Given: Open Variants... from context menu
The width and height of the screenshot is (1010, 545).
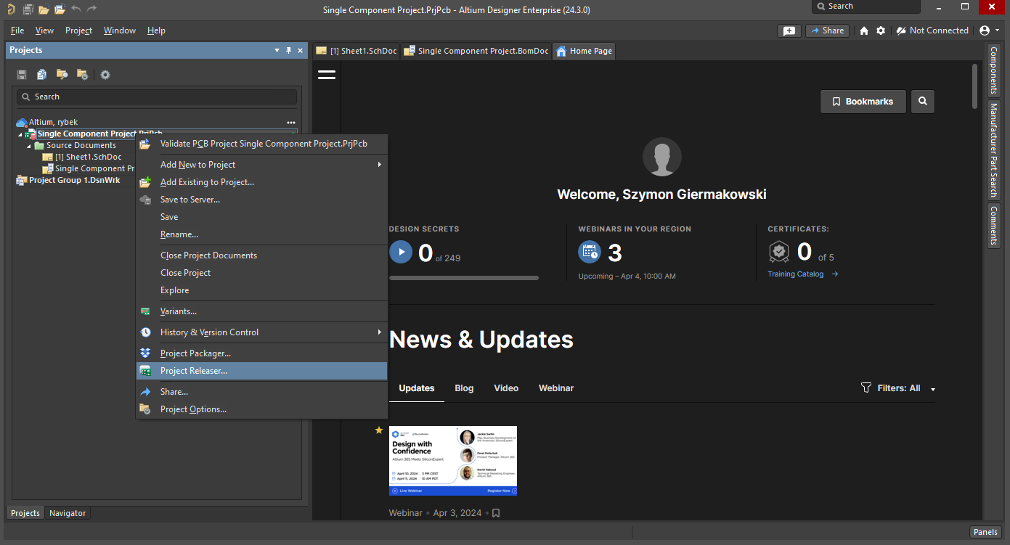Looking at the screenshot, I should click(x=262, y=311).
